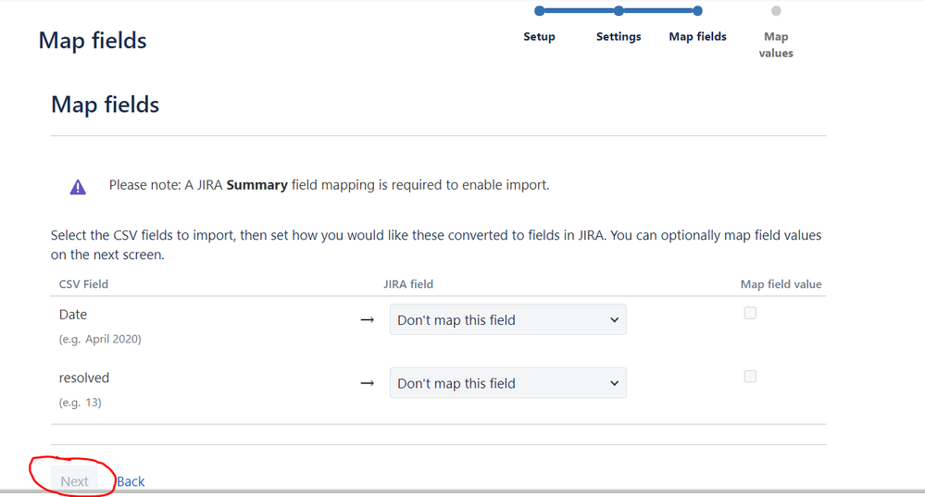Image resolution: width=925 pixels, height=497 pixels.
Task: Click the resolved CSV field name
Action: (84, 378)
